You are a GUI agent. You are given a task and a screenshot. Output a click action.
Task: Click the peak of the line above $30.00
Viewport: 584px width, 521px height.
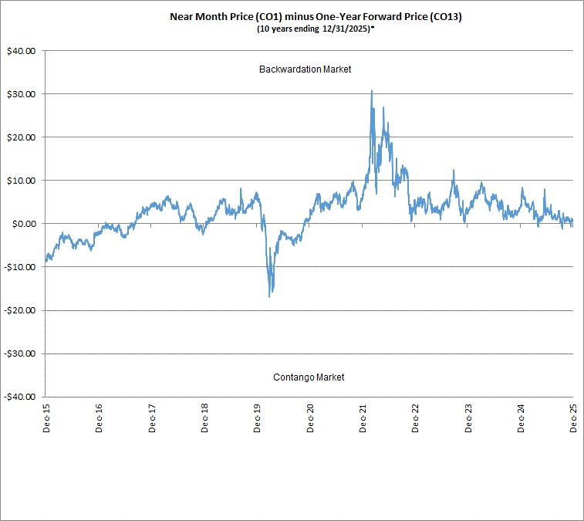pos(372,90)
